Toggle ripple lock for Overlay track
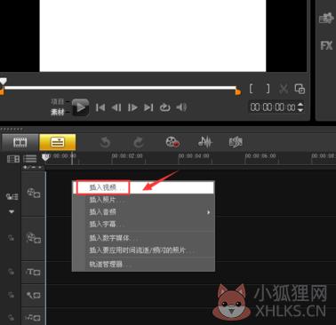Screen dimensions: 336x325 coord(11,238)
